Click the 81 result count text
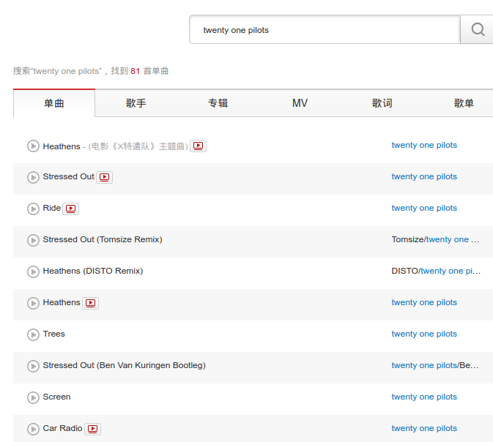This screenshot has height=442, width=493. 136,71
